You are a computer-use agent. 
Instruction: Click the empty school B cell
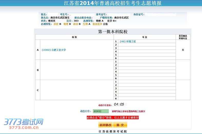point(77,70)
